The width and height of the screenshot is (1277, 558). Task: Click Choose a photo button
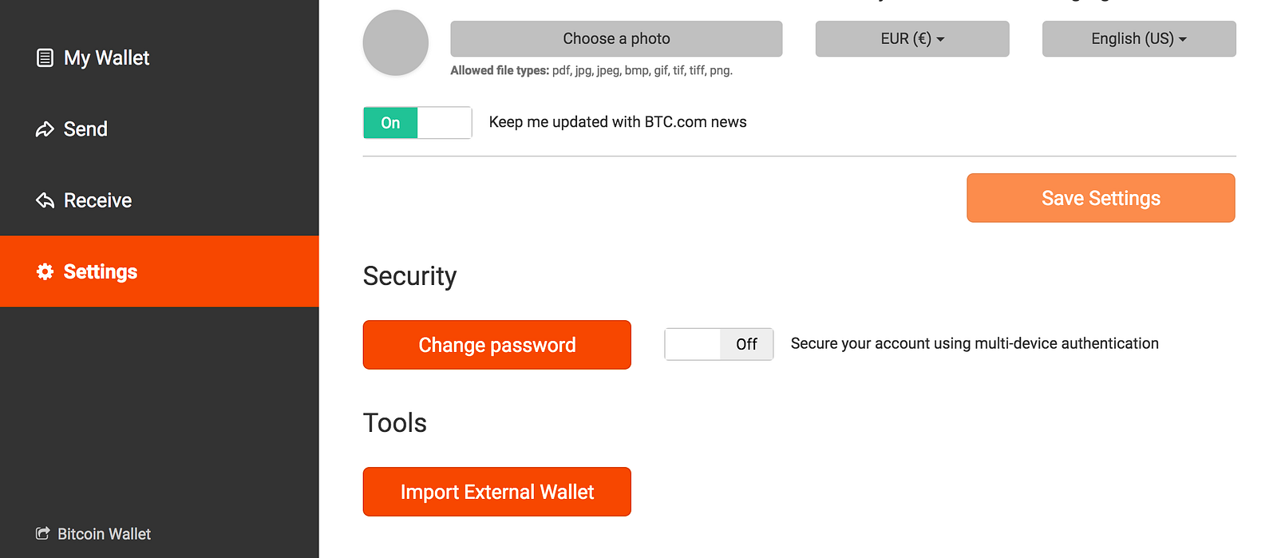pos(616,38)
